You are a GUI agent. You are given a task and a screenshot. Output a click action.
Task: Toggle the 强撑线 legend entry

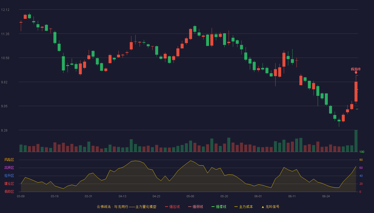coord(219,207)
